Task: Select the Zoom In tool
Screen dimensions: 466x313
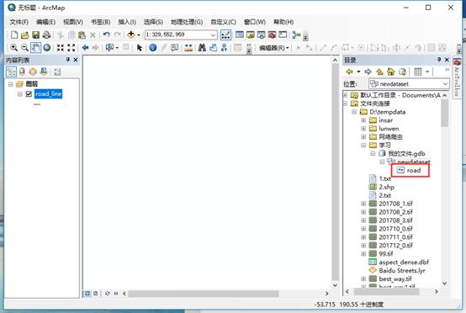Action: (13, 48)
